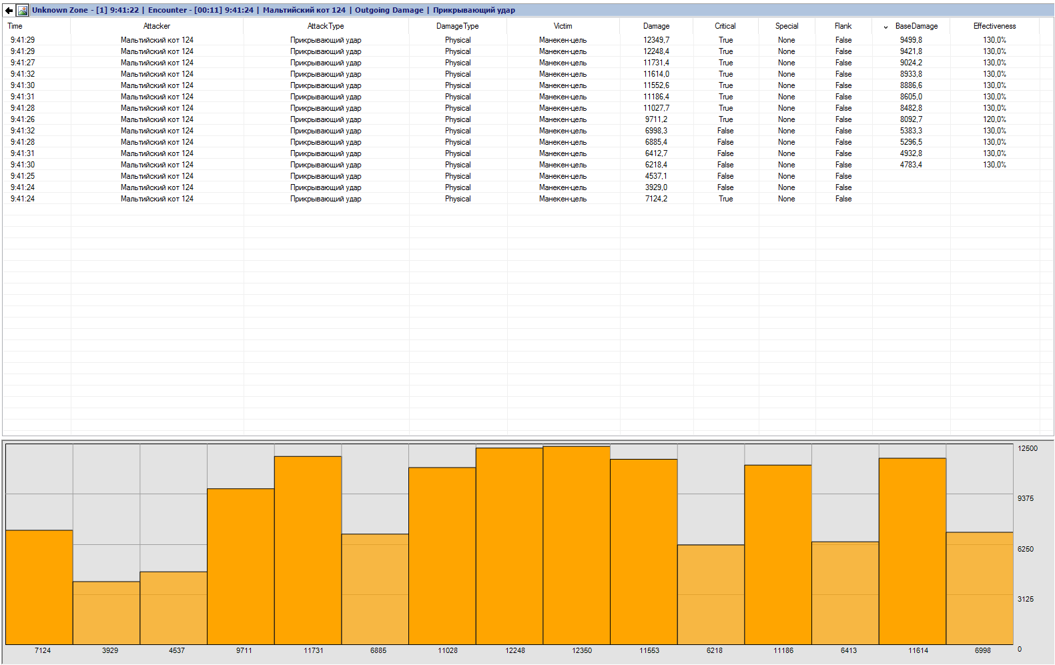Click the BaseDamage value 4783,4
The image size is (1055, 665).
[x=911, y=165]
